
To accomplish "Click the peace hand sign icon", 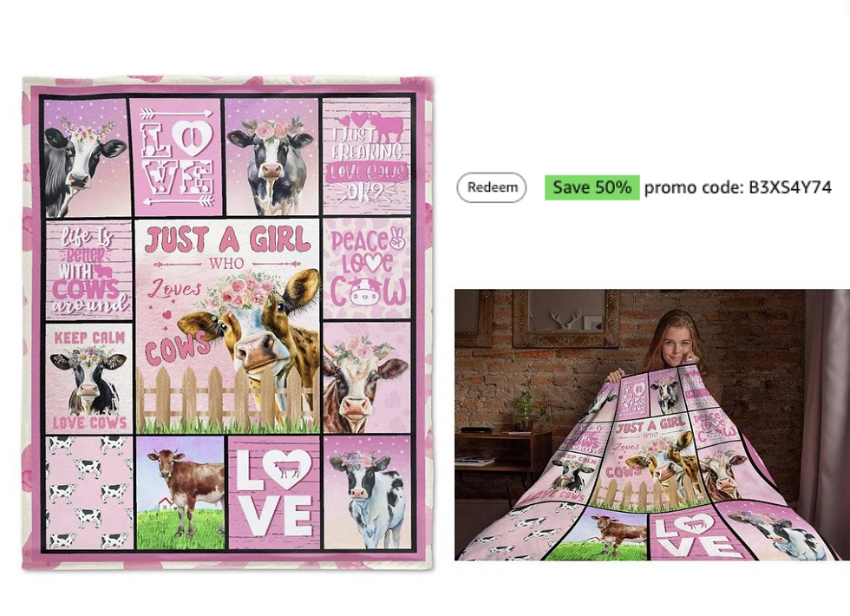I will click(397, 239).
